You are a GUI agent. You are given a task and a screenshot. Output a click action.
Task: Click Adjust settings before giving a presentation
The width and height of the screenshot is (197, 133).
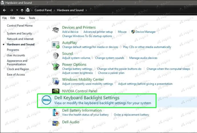pos(145,84)
